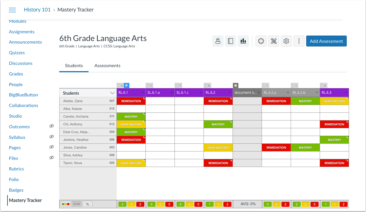Open the bar chart reports icon
Screen dimensions: 366x212
click(243, 41)
